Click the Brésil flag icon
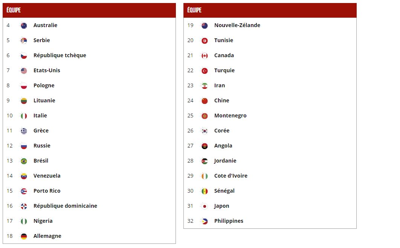This screenshot has width=400, height=248. (24, 161)
